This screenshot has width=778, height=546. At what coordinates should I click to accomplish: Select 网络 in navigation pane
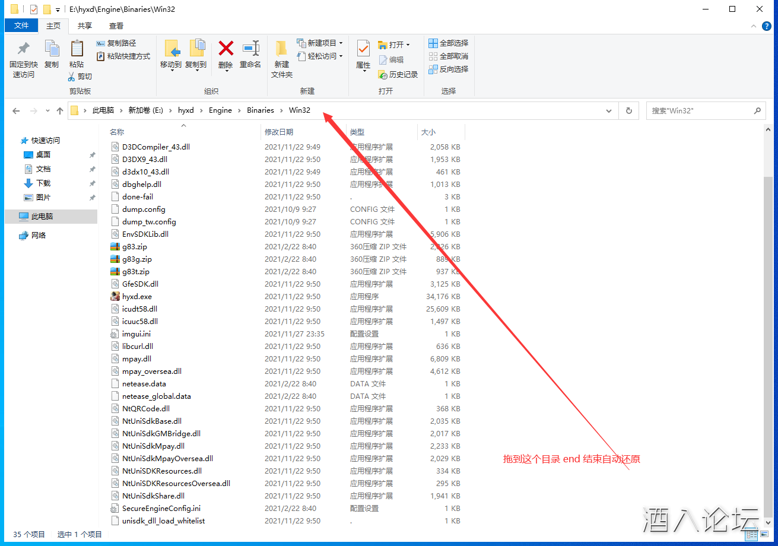39,236
